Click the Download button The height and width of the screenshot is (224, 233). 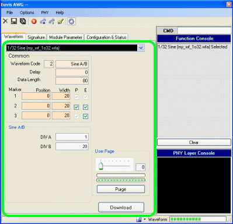pyautogui.click(x=121, y=207)
